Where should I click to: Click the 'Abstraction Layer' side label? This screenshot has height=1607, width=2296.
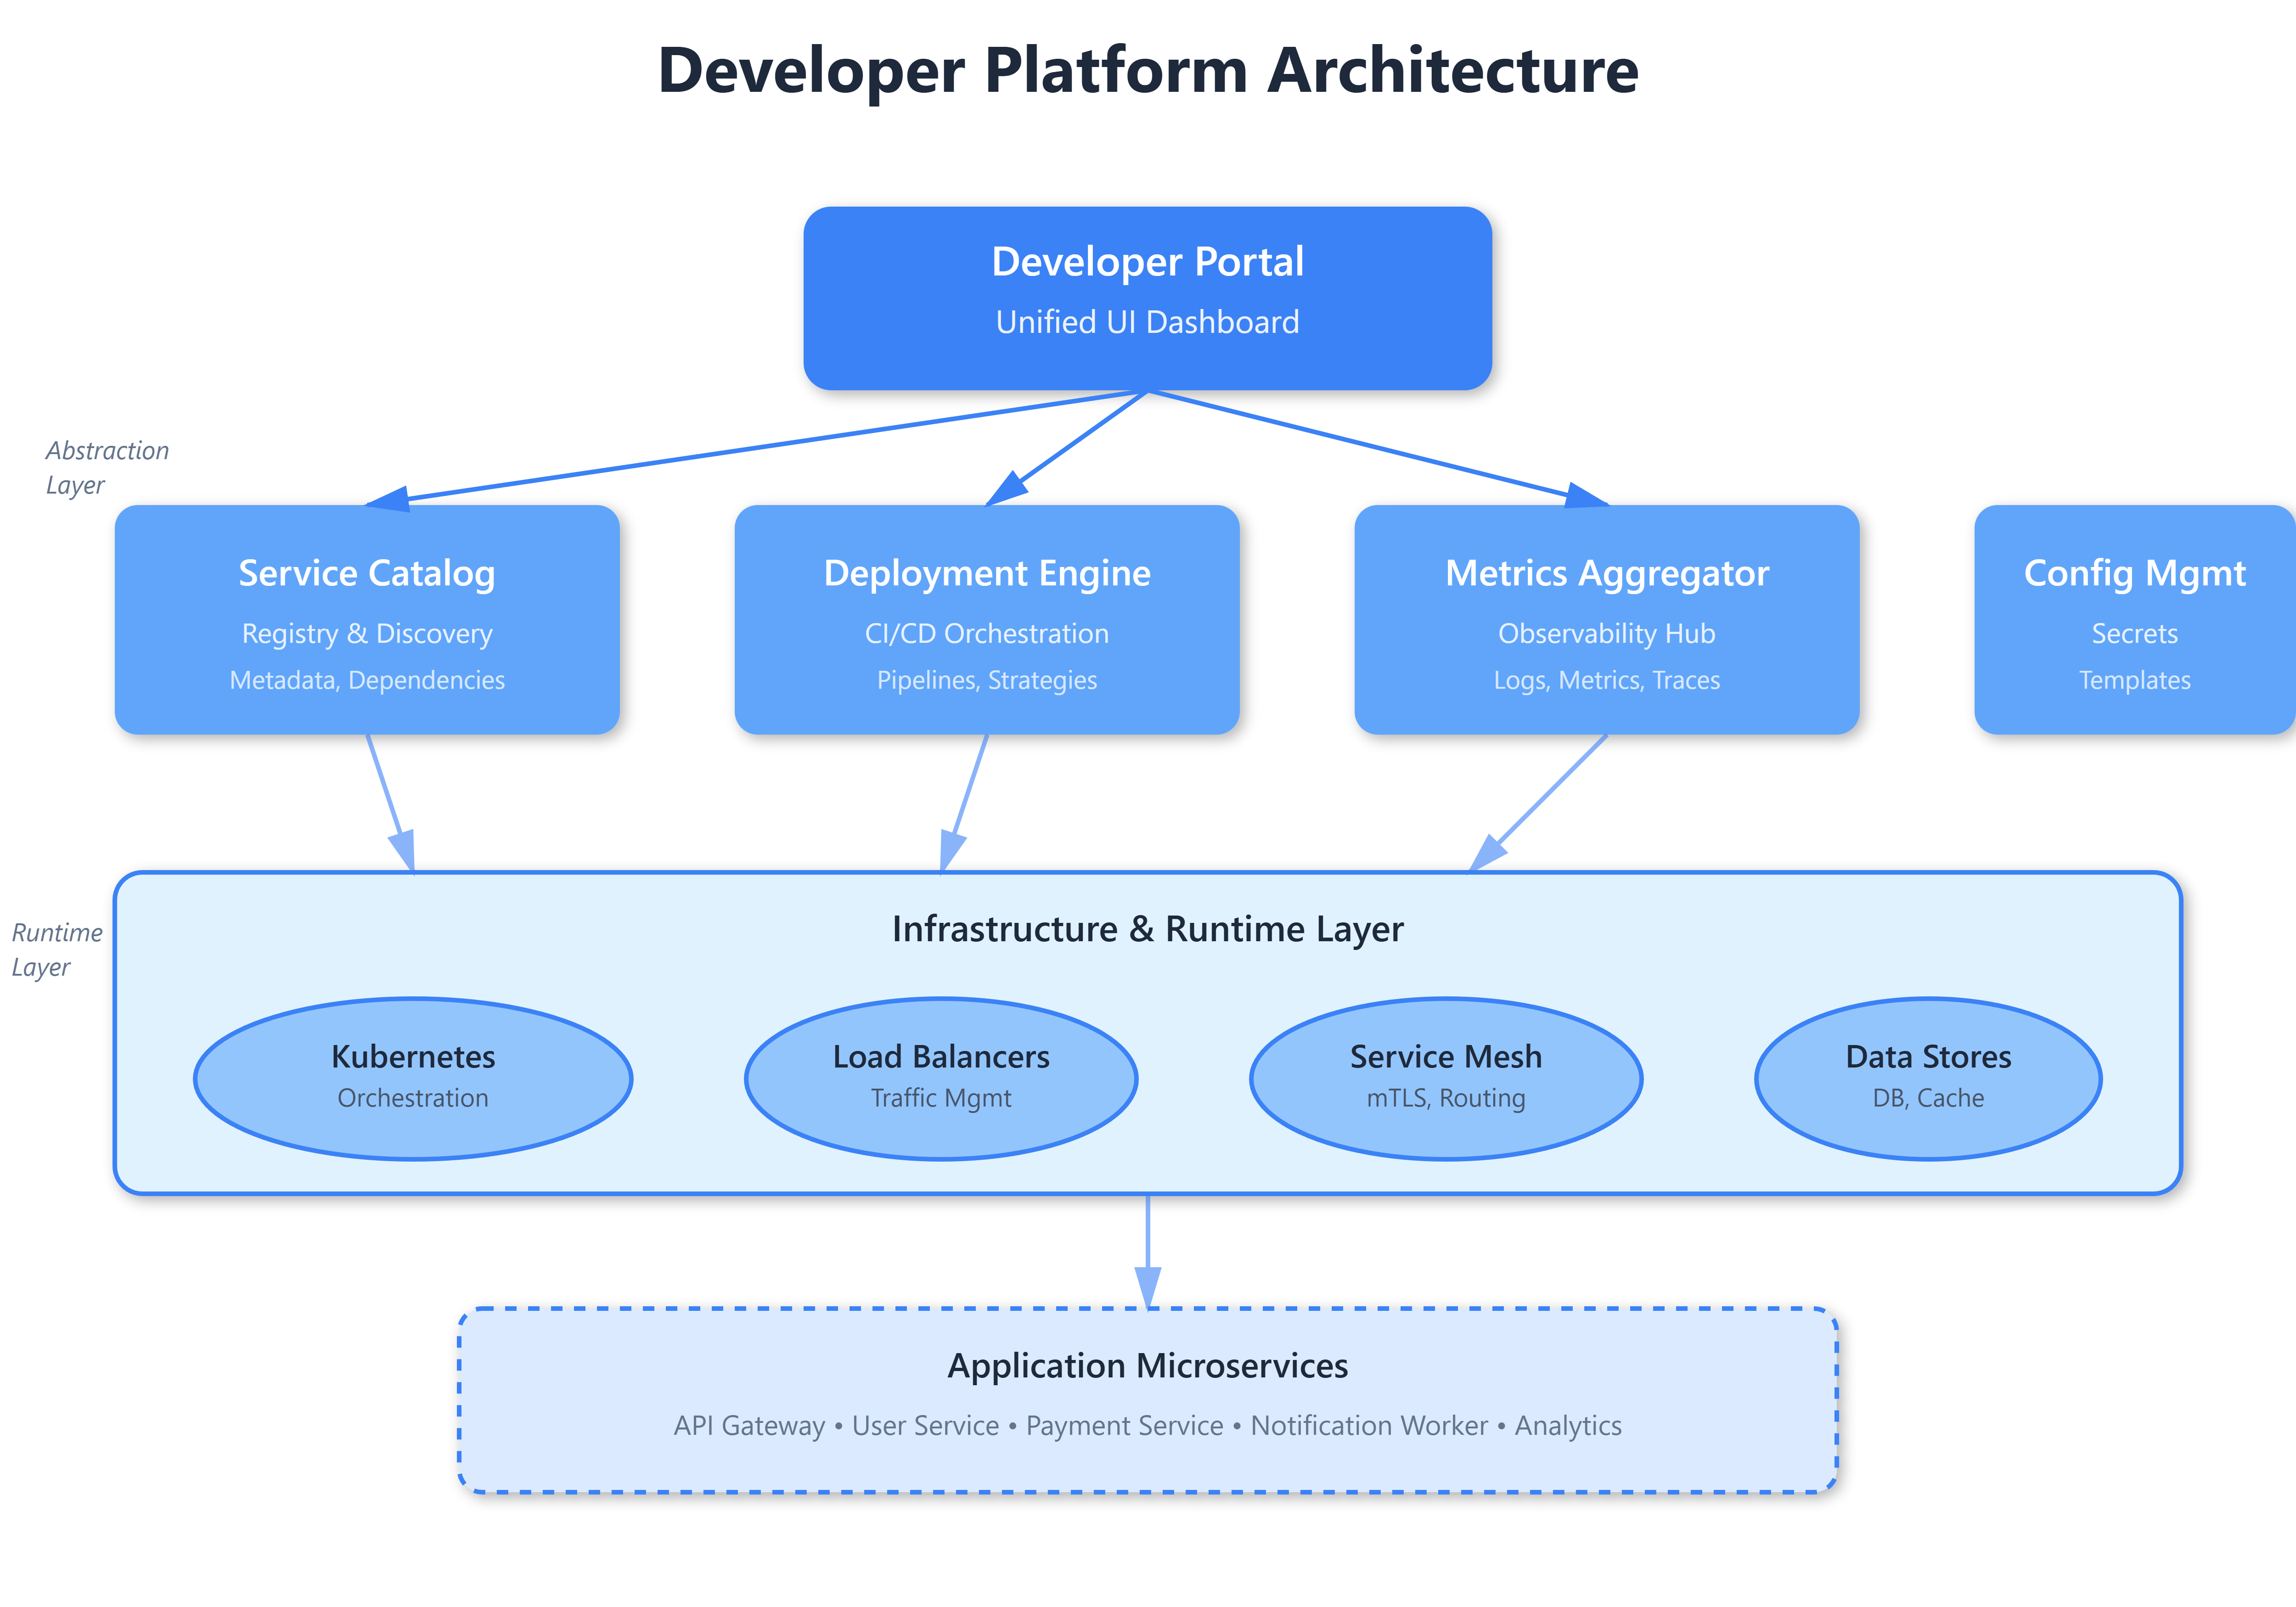(x=107, y=467)
